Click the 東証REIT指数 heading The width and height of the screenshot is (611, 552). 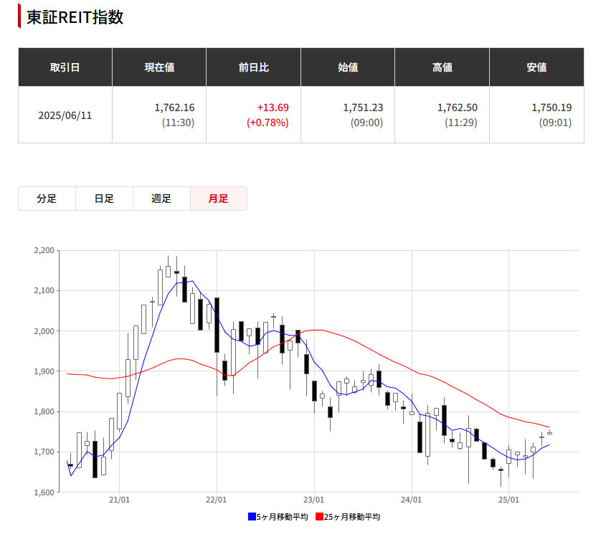click(75, 17)
